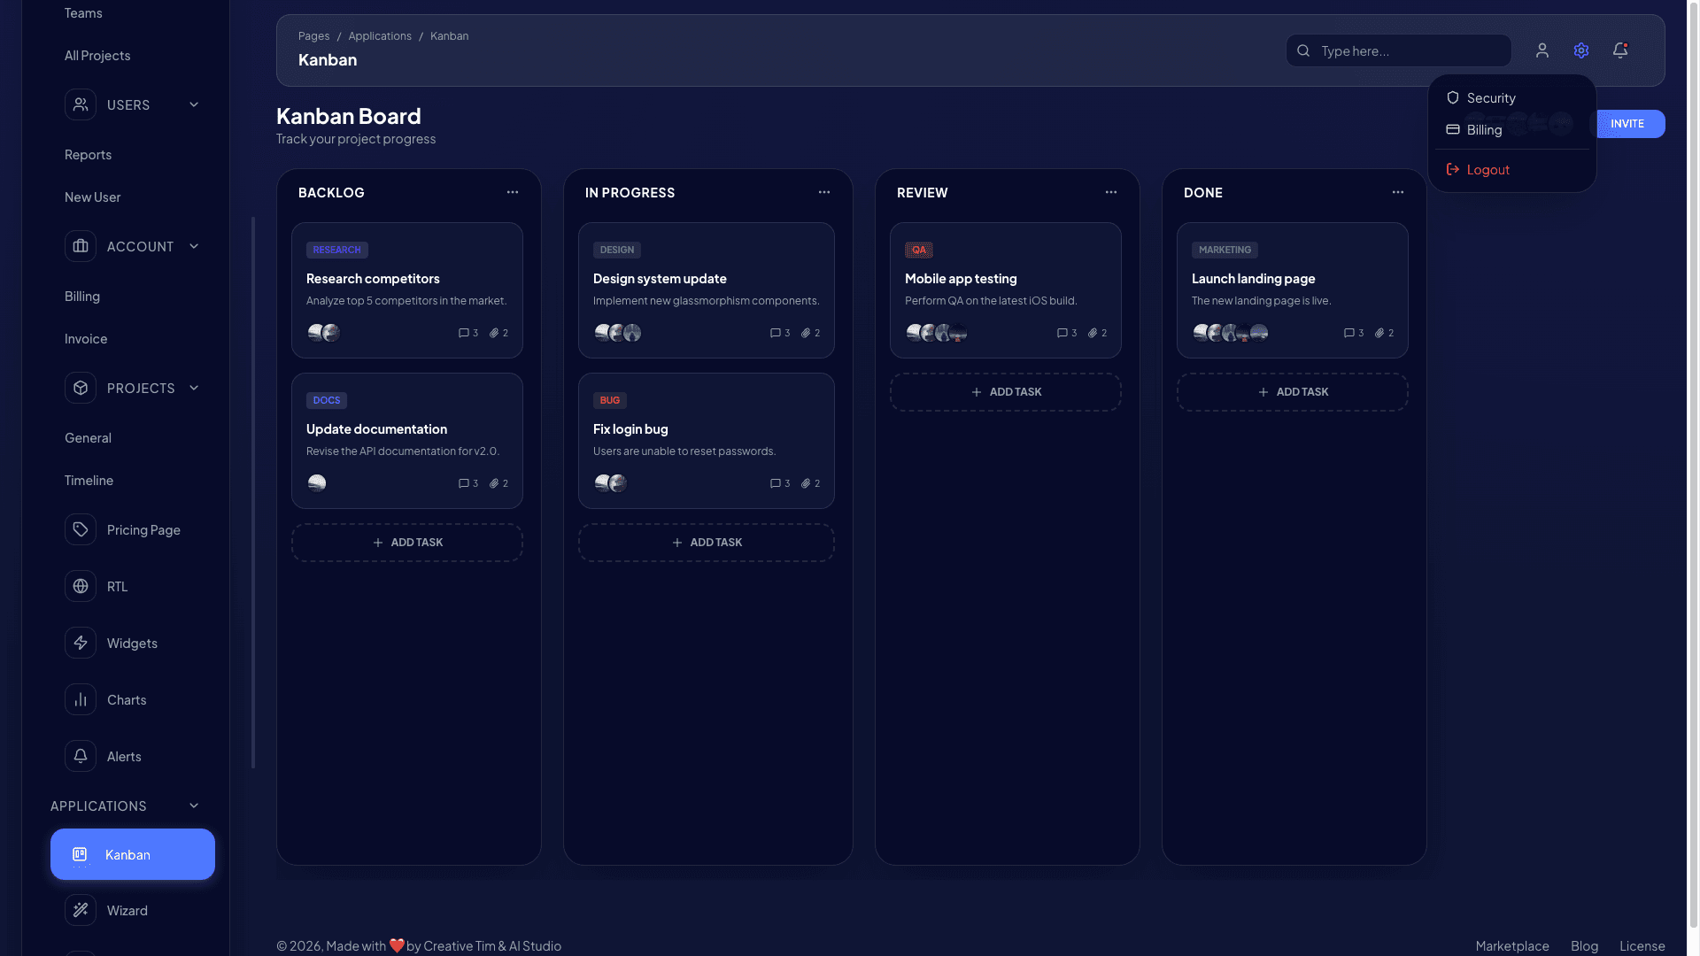Click the INVITE button
Screen dimensions: 1700x956
point(1629,124)
